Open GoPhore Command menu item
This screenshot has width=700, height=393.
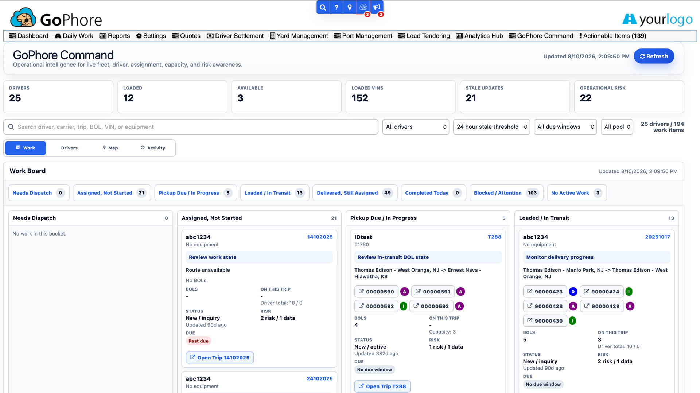tap(541, 36)
